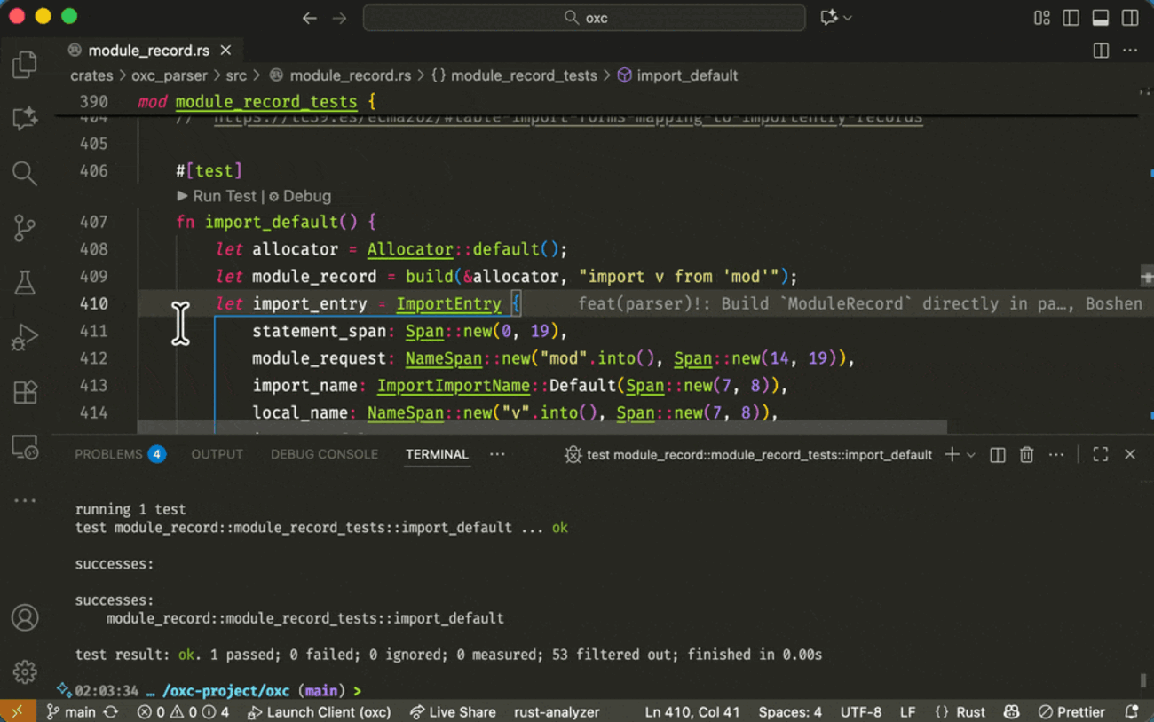This screenshot has width=1154, height=722.
Task: Toggle the secondary side bar layout button
Action: click(1130, 18)
